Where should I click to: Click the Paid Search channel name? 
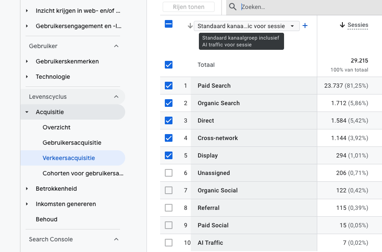click(x=214, y=86)
